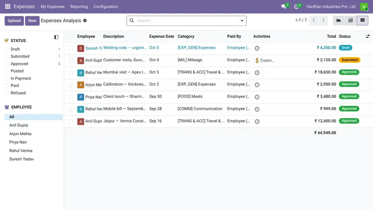373x210 pixels.
Task: Click the [MIL] Mileage category cell
Action: coord(190,60)
